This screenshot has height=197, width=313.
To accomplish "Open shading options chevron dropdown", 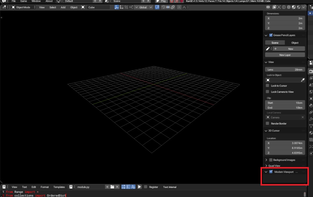I will pos(303,7).
